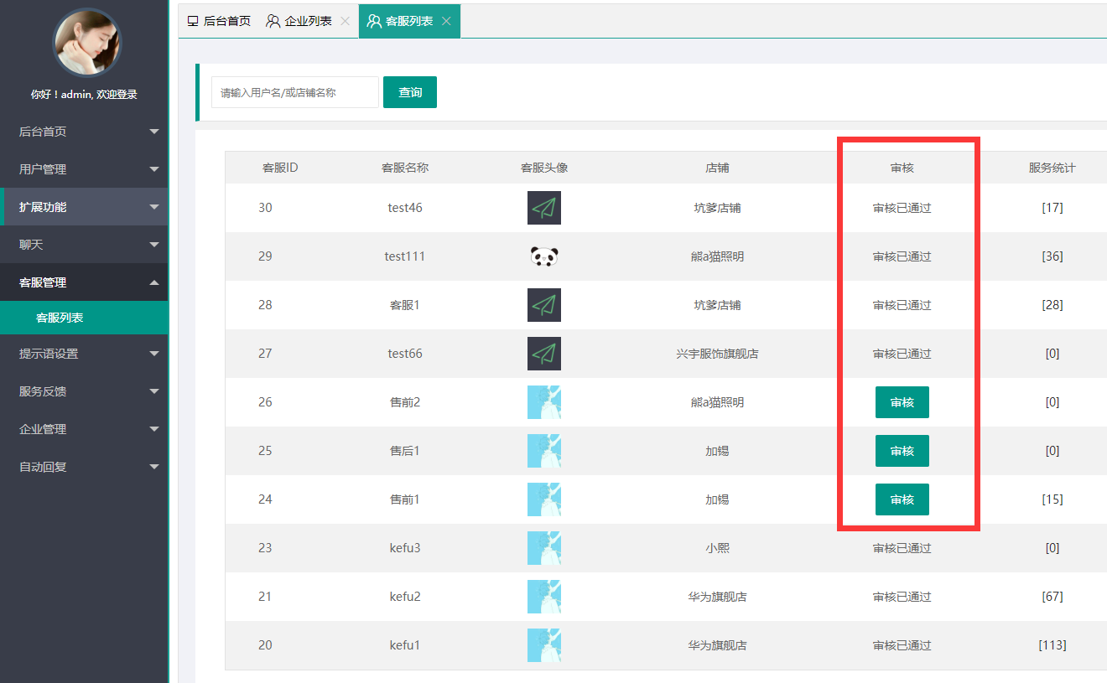This screenshot has width=1107, height=683.
Task: Click 审核 button for 售前2 row
Action: coord(902,402)
